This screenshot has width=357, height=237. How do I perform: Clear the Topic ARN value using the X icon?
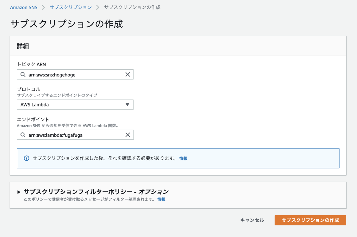click(128, 74)
